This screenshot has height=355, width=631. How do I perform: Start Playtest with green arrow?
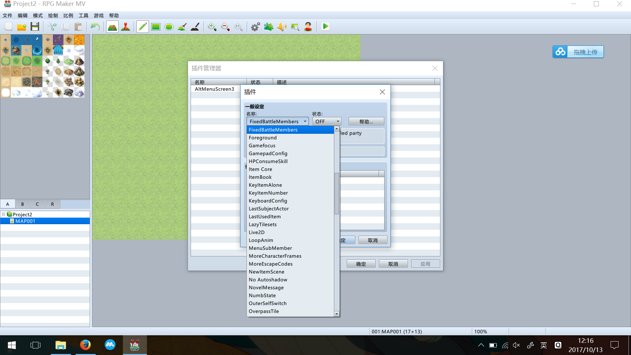point(325,27)
